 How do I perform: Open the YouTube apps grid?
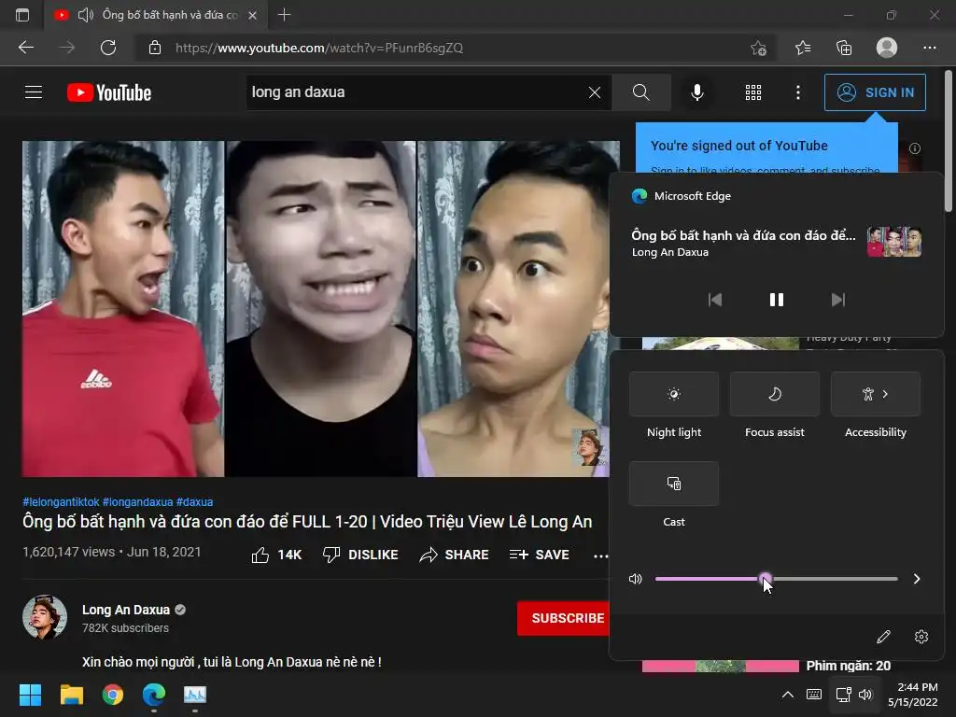[753, 92]
